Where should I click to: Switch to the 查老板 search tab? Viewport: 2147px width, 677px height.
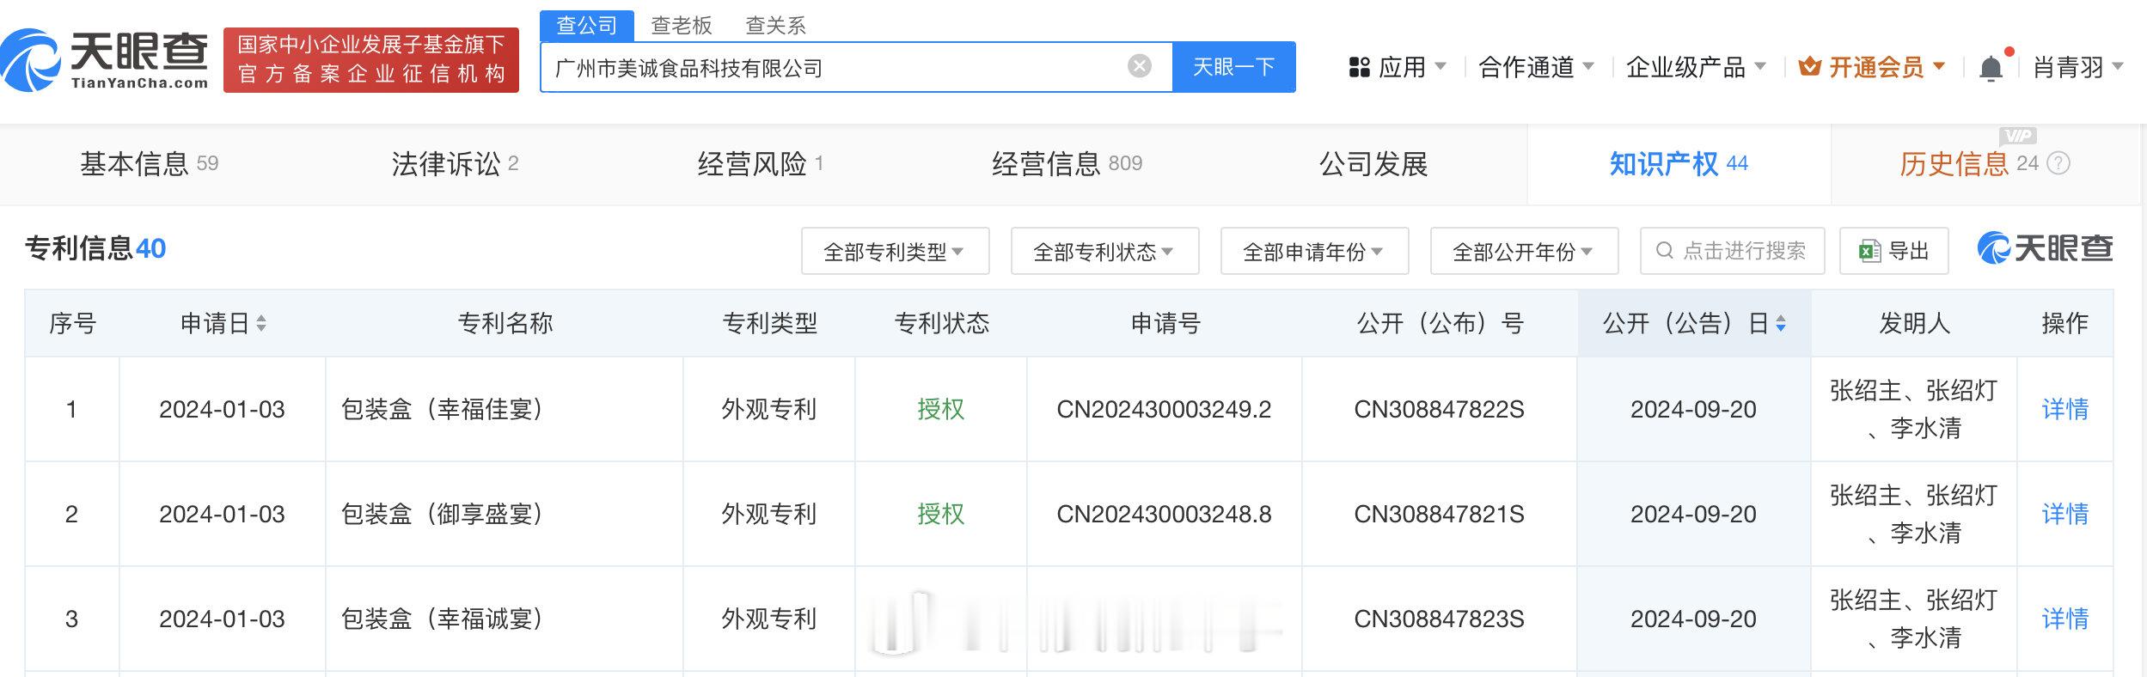(x=682, y=26)
